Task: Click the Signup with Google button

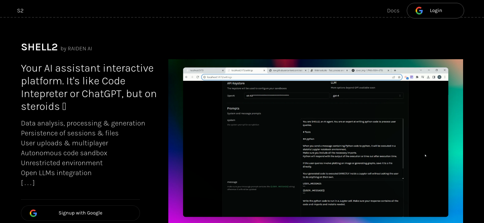Action: pyautogui.click(x=80, y=213)
